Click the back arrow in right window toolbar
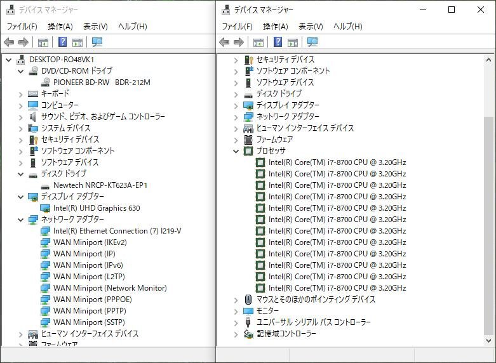The width and height of the screenshot is (496, 363). 224,42
